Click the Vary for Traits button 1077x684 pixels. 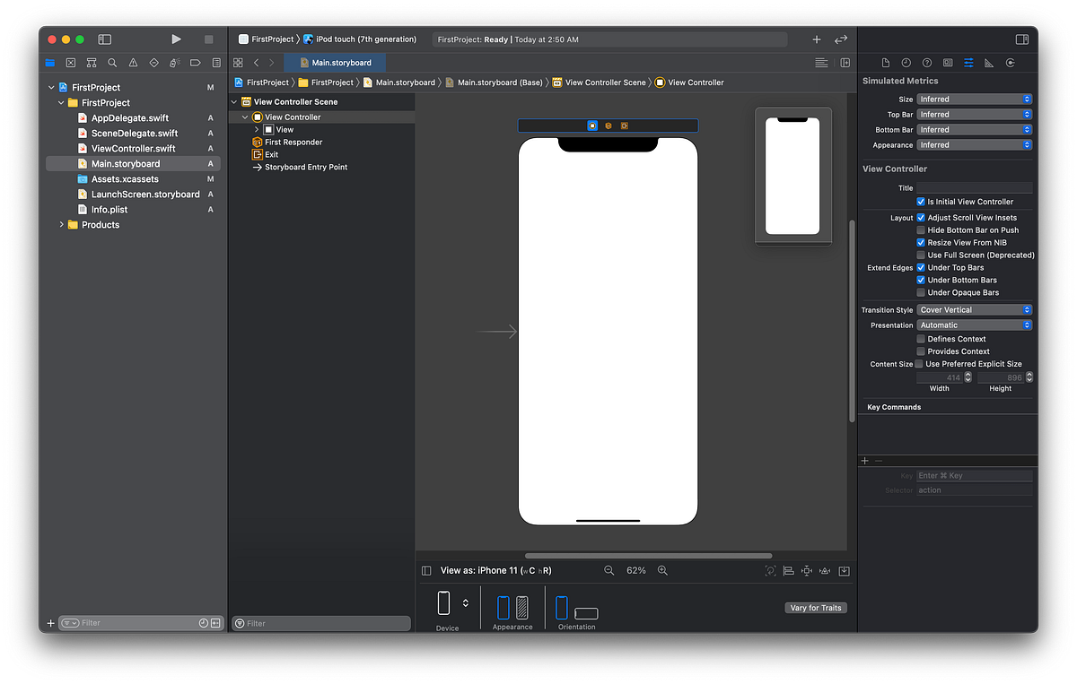pyautogui.click(x=815, y=607)
